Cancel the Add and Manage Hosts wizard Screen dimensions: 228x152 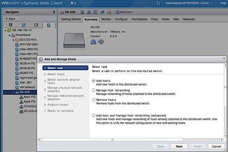pyautogui.click(x=216, y=146)
